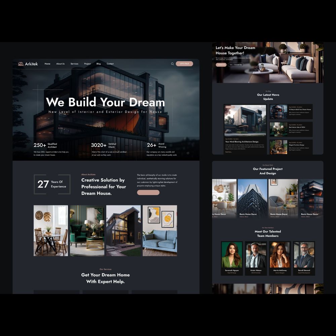
Task: Go to the Home menu item
Action: [47, 64]
